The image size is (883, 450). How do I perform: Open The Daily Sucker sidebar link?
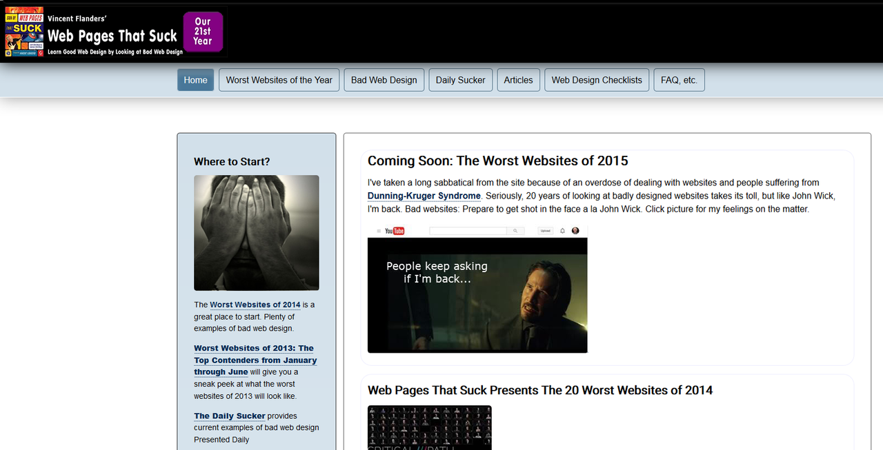pos(229,416)
